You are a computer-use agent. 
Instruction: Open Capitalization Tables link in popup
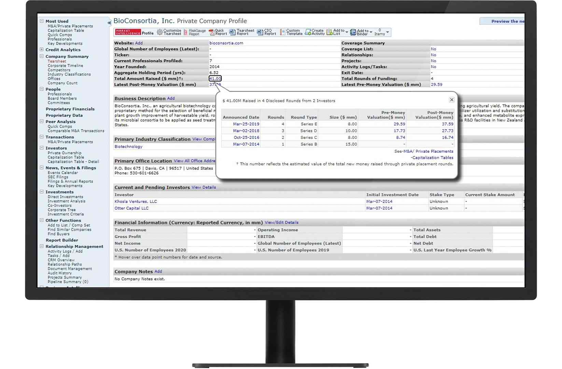433,158
